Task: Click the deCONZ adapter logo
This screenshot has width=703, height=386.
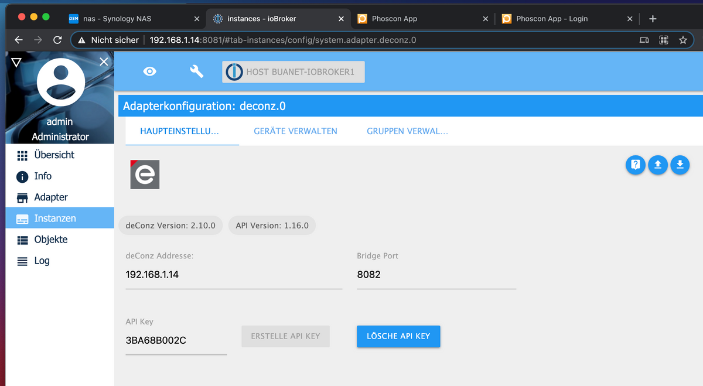Action: 145,175
